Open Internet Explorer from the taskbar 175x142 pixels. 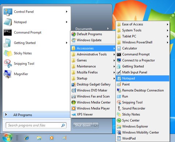[27, 138]
